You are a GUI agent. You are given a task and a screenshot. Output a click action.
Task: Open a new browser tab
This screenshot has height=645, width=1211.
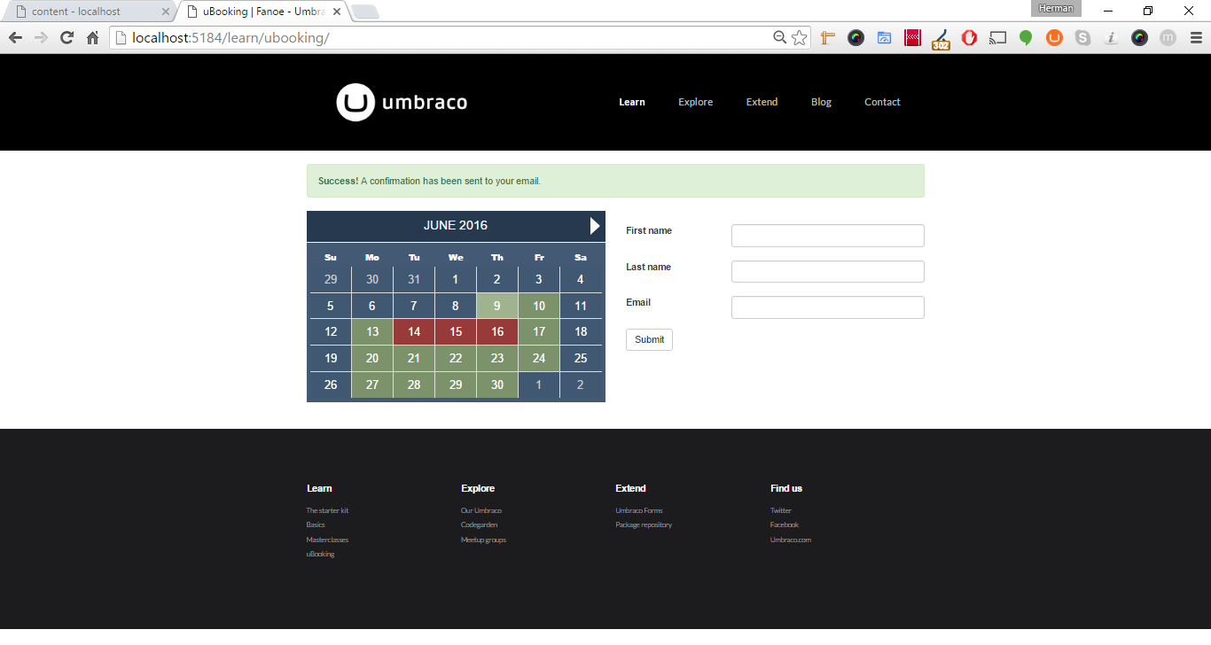364,12
